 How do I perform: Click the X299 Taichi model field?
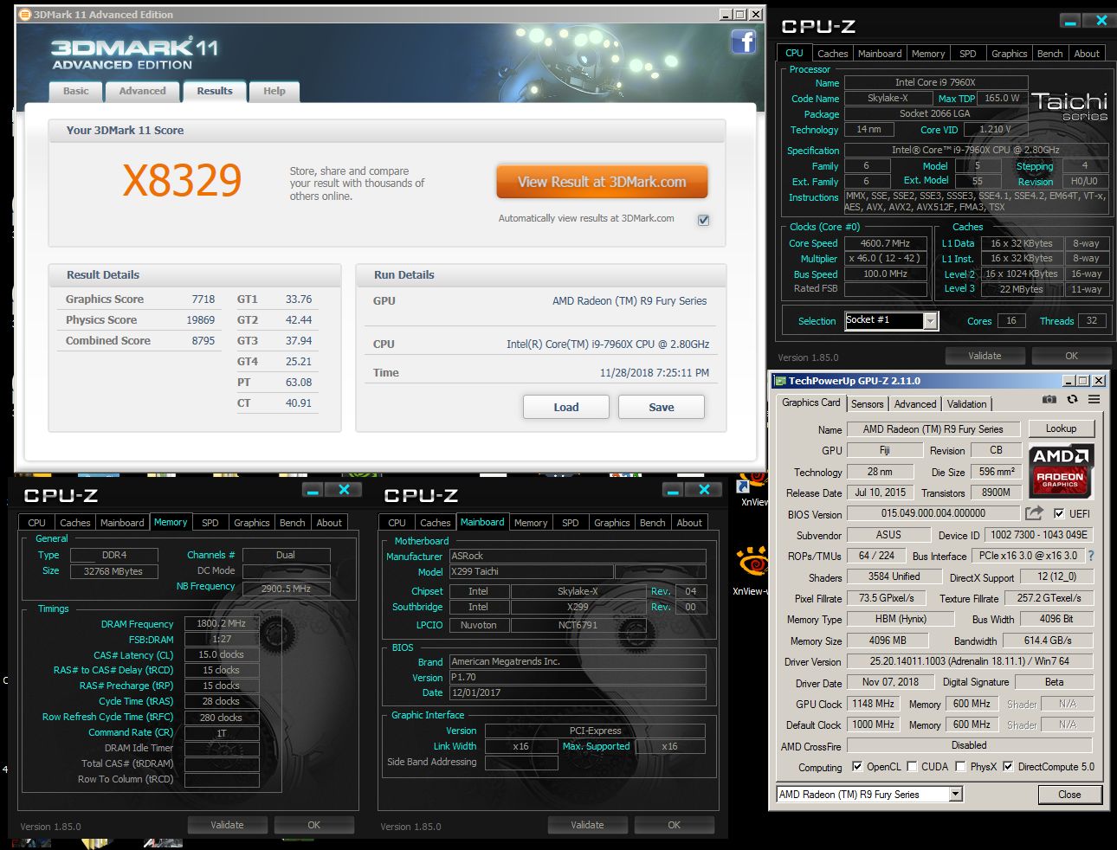point(531,572)
